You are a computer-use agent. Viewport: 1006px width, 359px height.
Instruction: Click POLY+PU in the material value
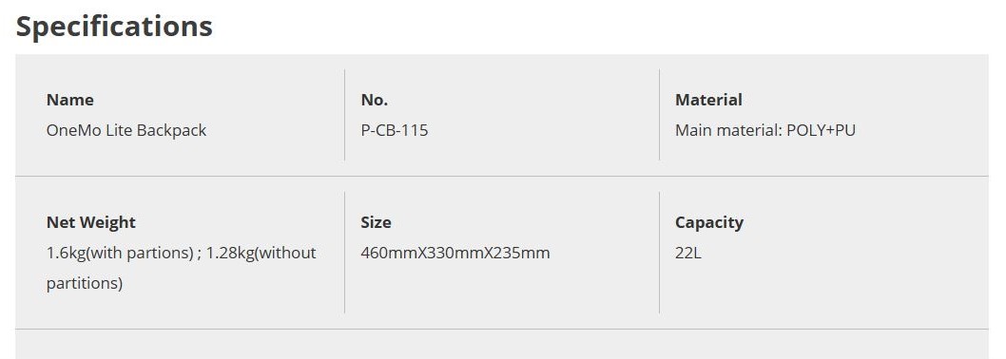coord(821,130)
